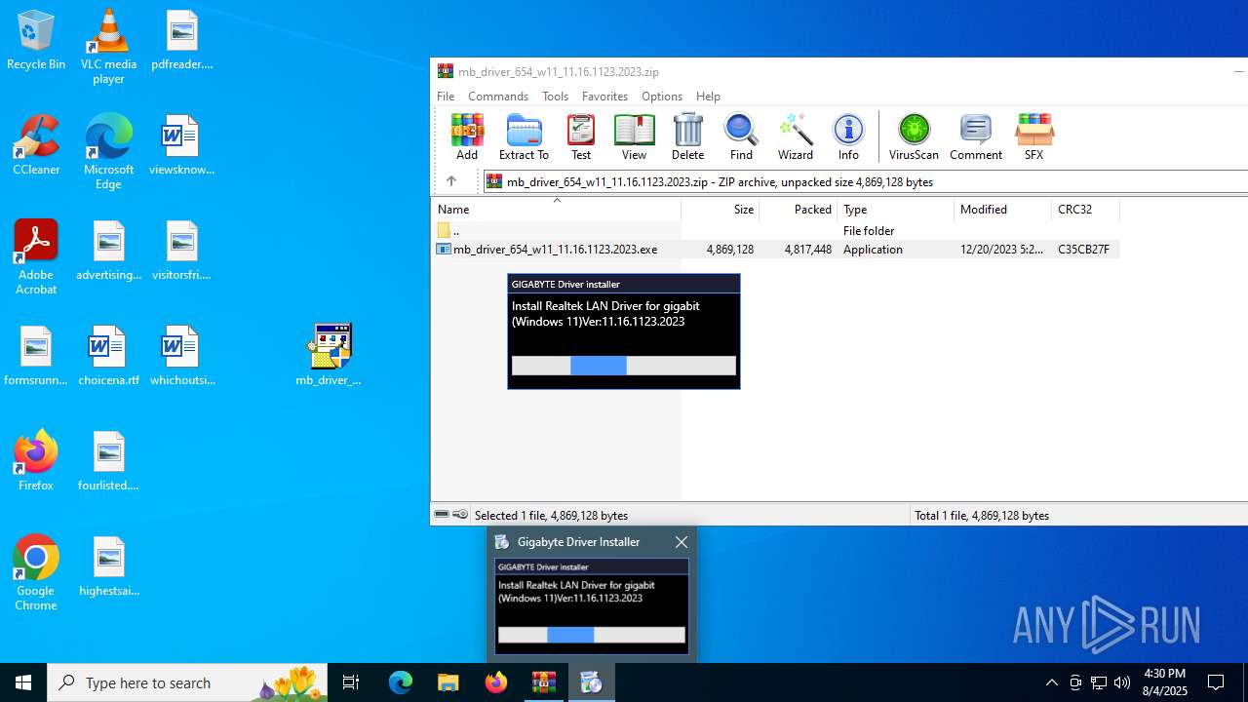Sort file list by Size column
The width and height of the screenshot is (1248, 702).
721,210
